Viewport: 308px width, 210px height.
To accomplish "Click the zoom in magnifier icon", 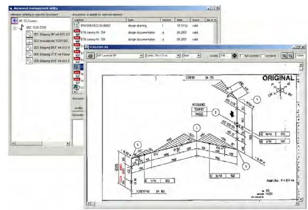I will (x=284, y=56).
